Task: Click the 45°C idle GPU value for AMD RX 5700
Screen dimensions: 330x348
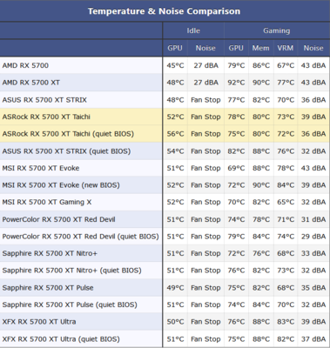Action: (175, 65)
